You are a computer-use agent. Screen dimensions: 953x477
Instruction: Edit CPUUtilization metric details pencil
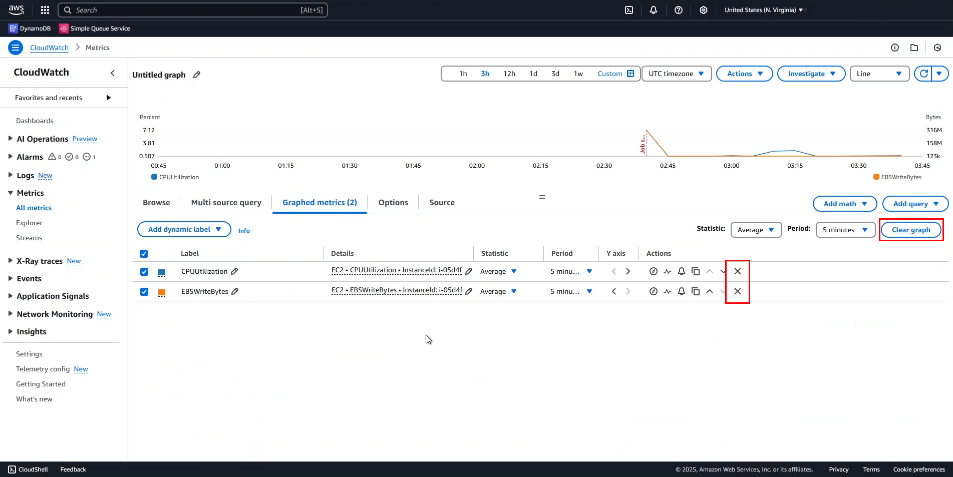click(469, 271)
